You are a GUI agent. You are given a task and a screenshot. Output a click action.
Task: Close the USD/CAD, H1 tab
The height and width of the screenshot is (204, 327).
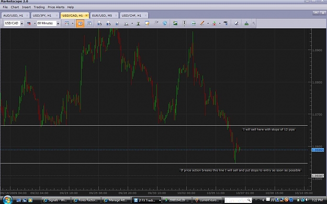point(86,16)
